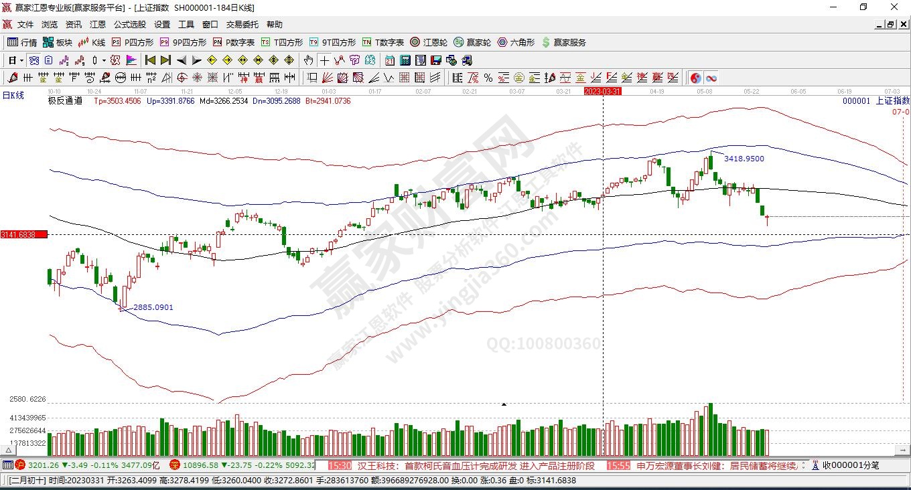This screenshot has width=911, height=490.
Task: Open the 交易委托 menu
Action: (x=242, y=24)
